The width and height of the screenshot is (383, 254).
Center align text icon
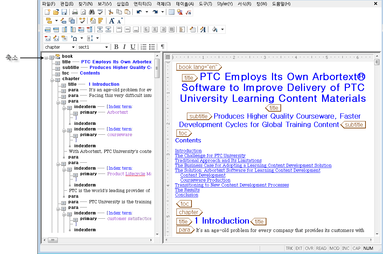pyautogui.click(x=155, y=29)
